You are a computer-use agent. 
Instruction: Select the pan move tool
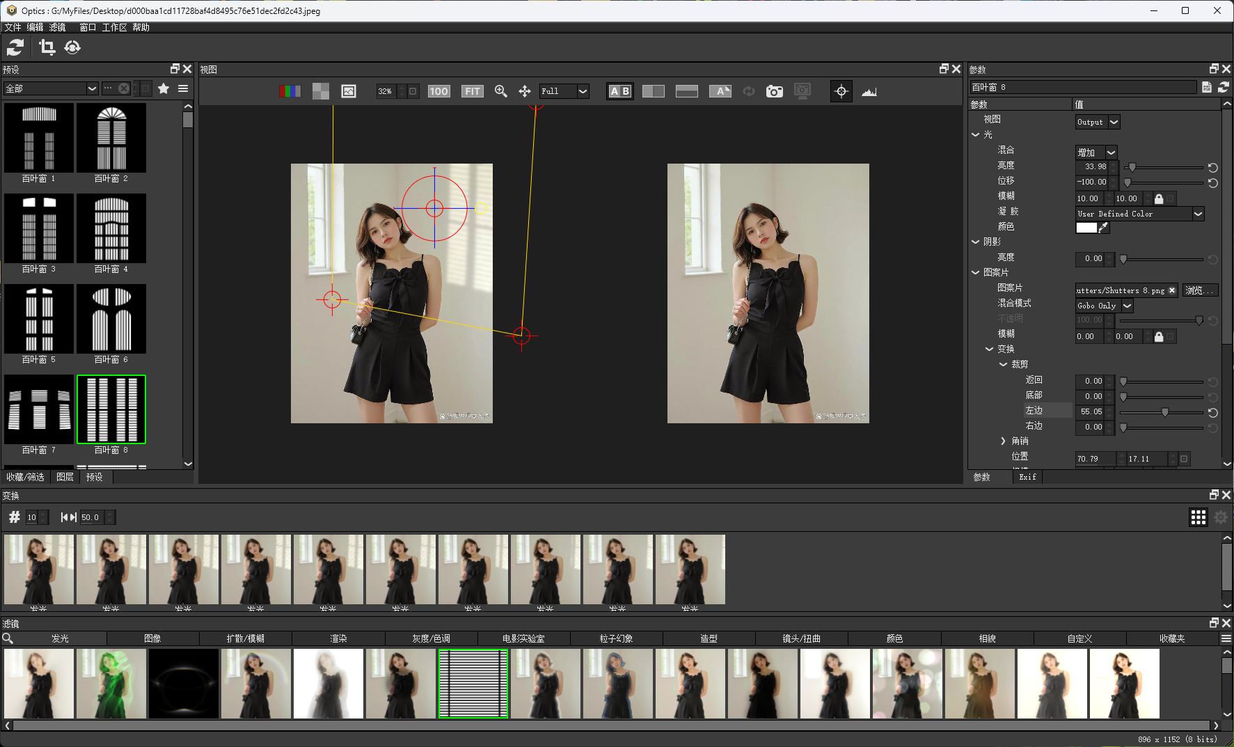tap(525, 91)
